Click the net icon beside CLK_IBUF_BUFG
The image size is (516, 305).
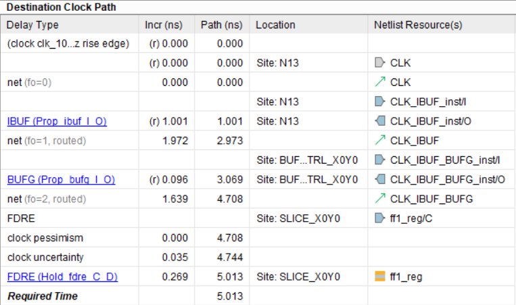tap(379, 200)
